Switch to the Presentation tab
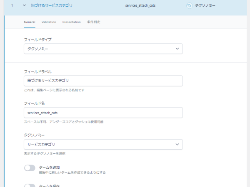The width and height of the screenshot is (250, 187). pyautogui.click(x=71, y=22)
